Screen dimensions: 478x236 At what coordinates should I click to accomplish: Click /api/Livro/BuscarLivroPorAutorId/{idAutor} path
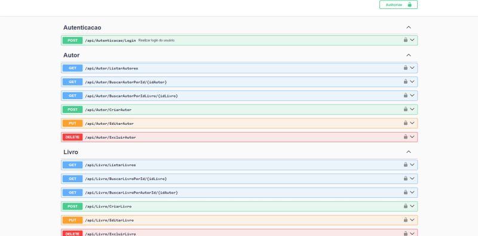[x=131, y=193]
